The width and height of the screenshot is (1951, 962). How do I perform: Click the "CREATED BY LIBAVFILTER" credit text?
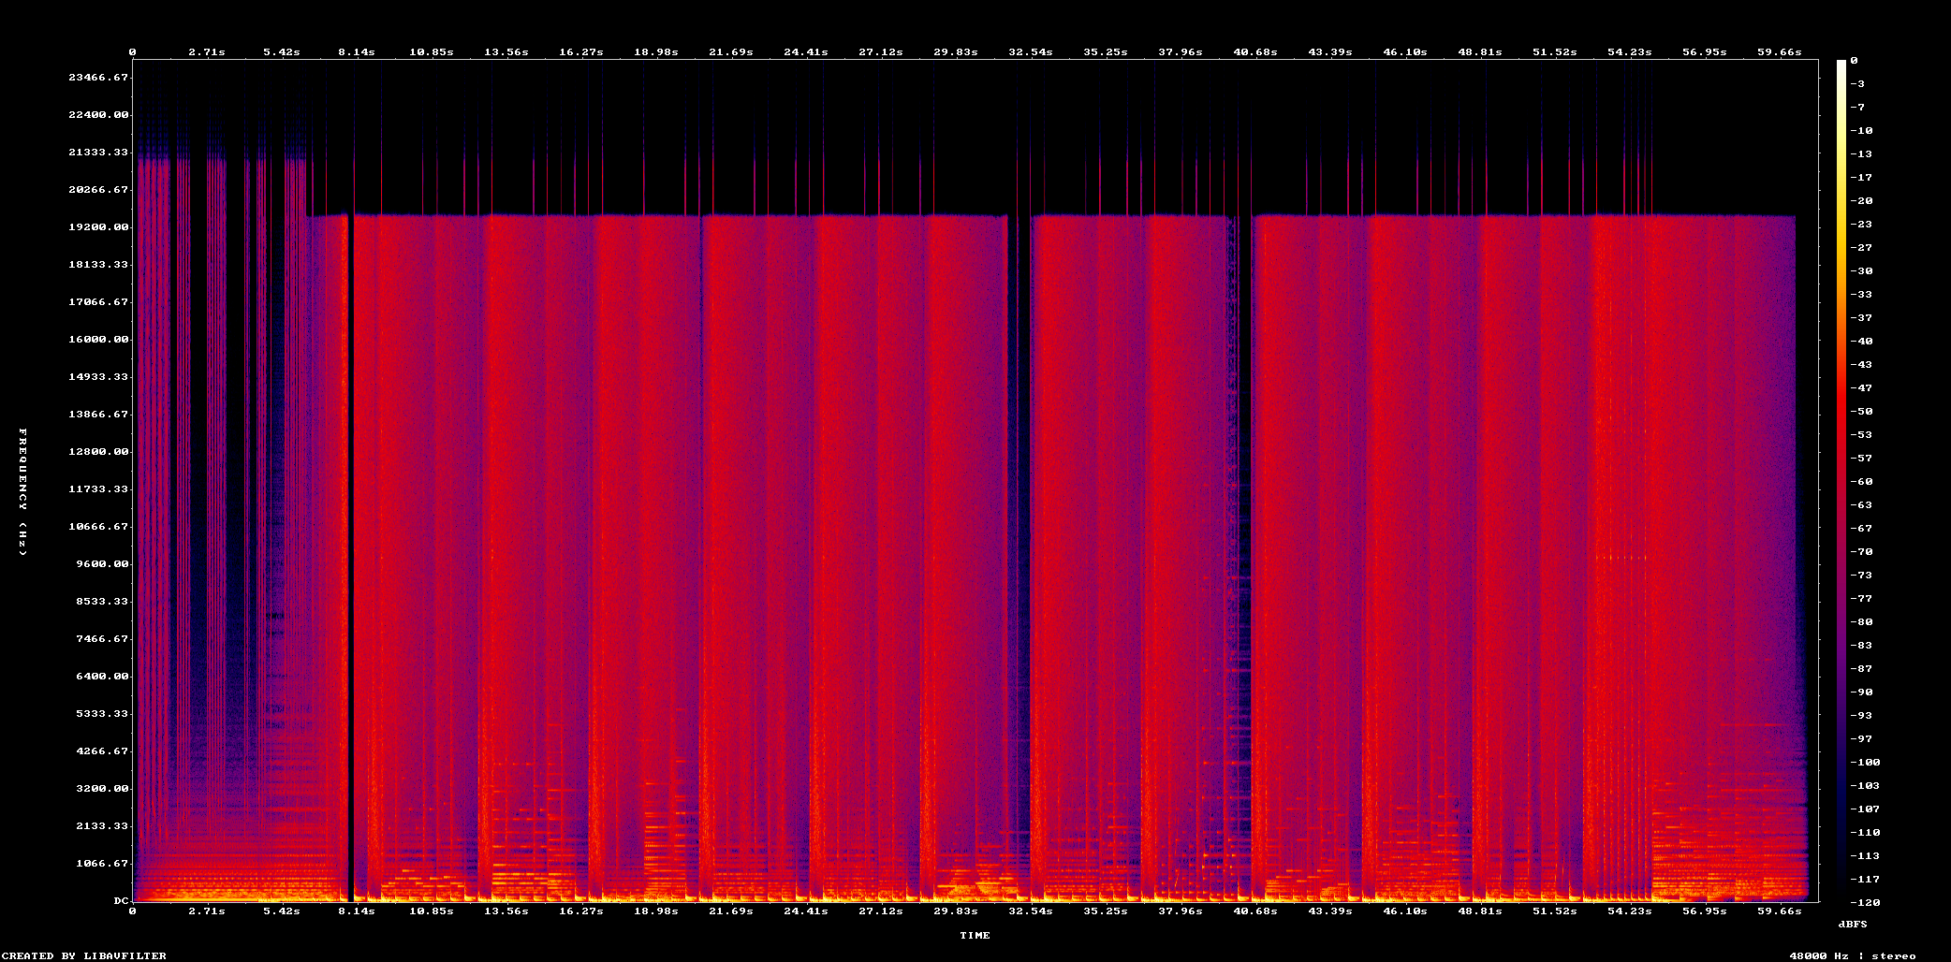[83, 955]
